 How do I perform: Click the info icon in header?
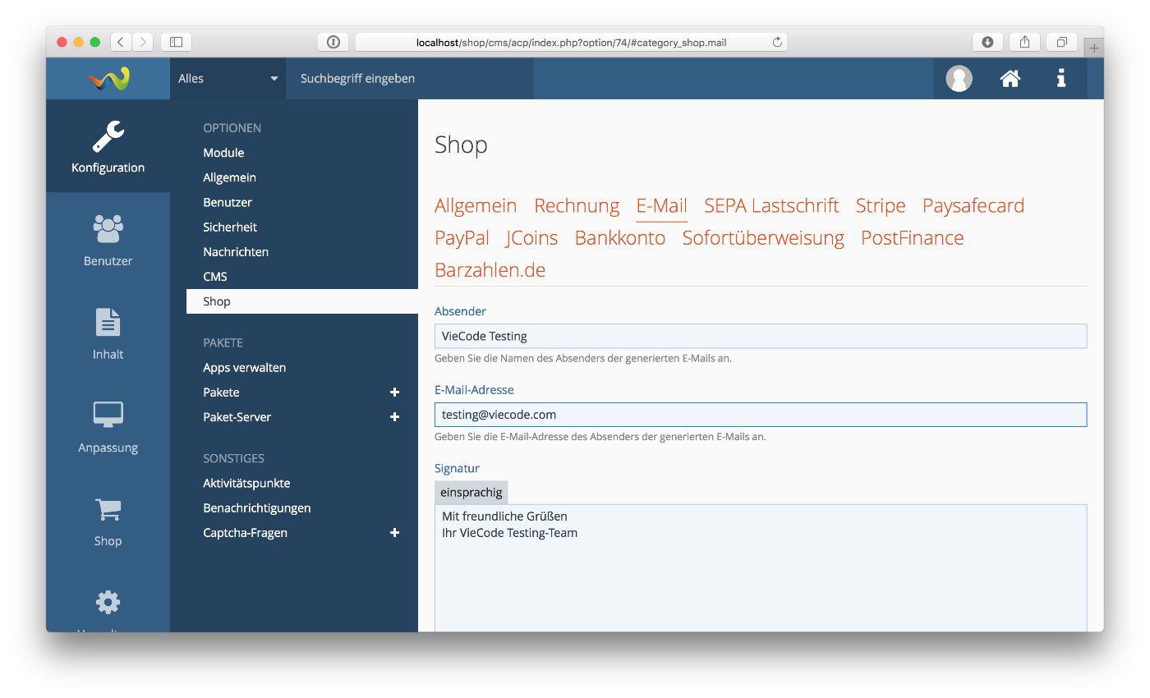1061,79
